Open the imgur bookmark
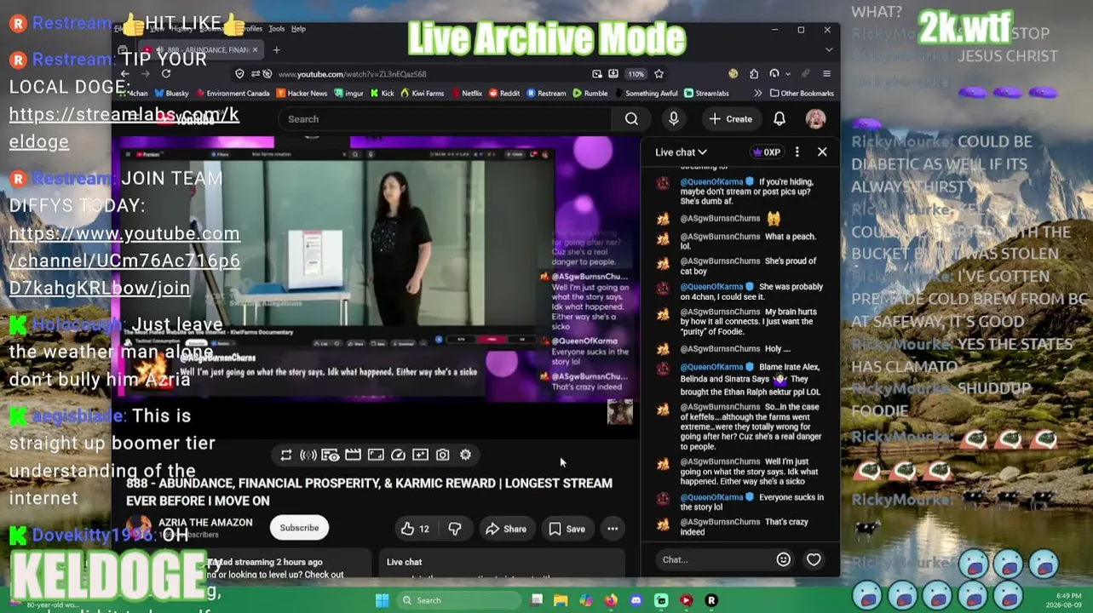The width and height of the screenshot is (1093, 613). click(349, 94)
